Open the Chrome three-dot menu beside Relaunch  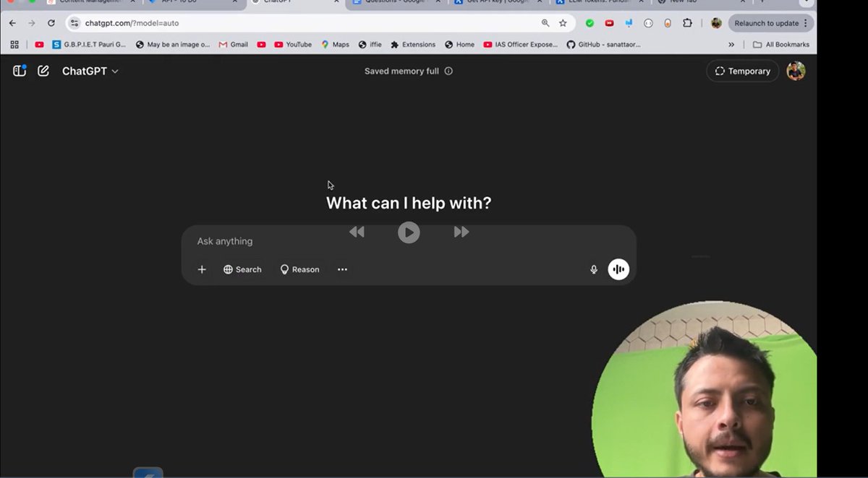click(x=806, y=23)
